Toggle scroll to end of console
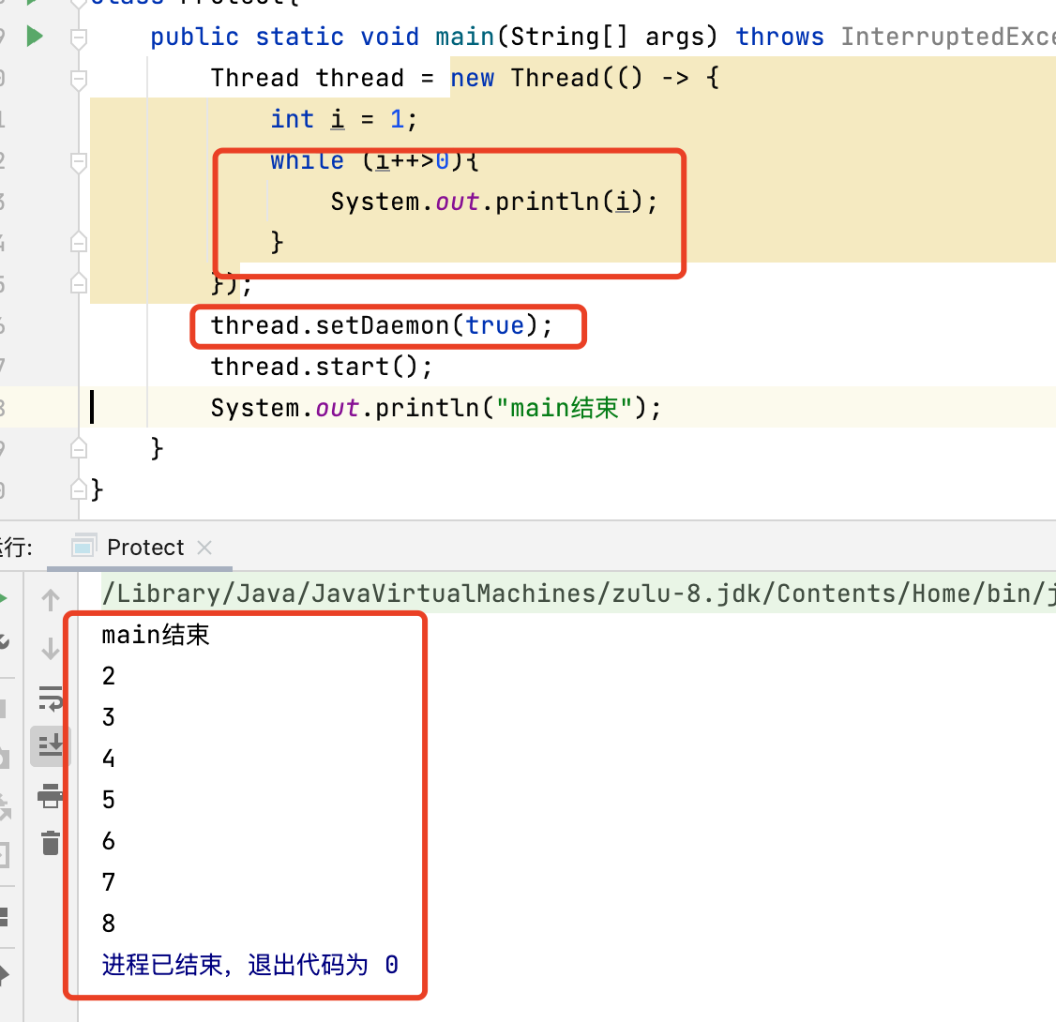The width and height of the screenshot is (1056, 1022). [51, 745]
